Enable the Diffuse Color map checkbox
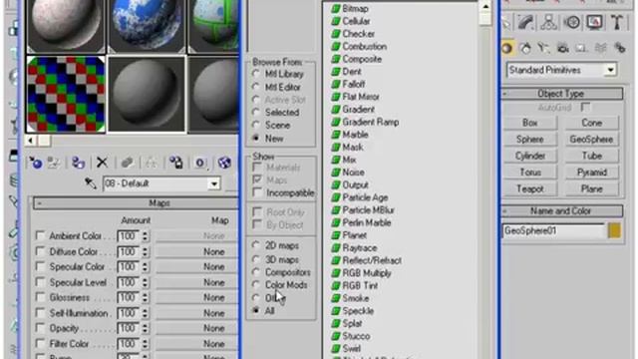This screenshot has height=359, width=638. [40, 251]
